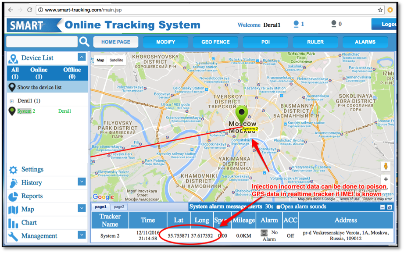
Task: Bookmark the page with the star icon
Action: (x=380, y=9)
